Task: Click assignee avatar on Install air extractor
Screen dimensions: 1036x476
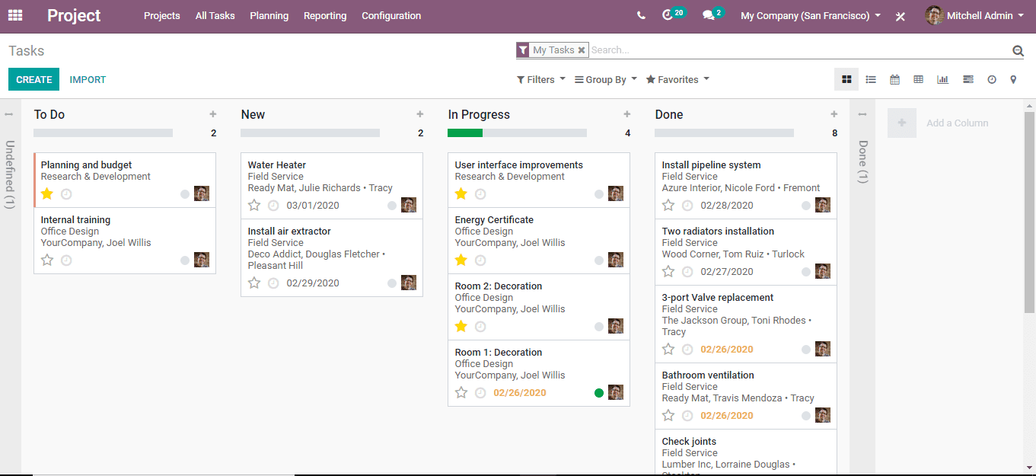Action: 409,283
